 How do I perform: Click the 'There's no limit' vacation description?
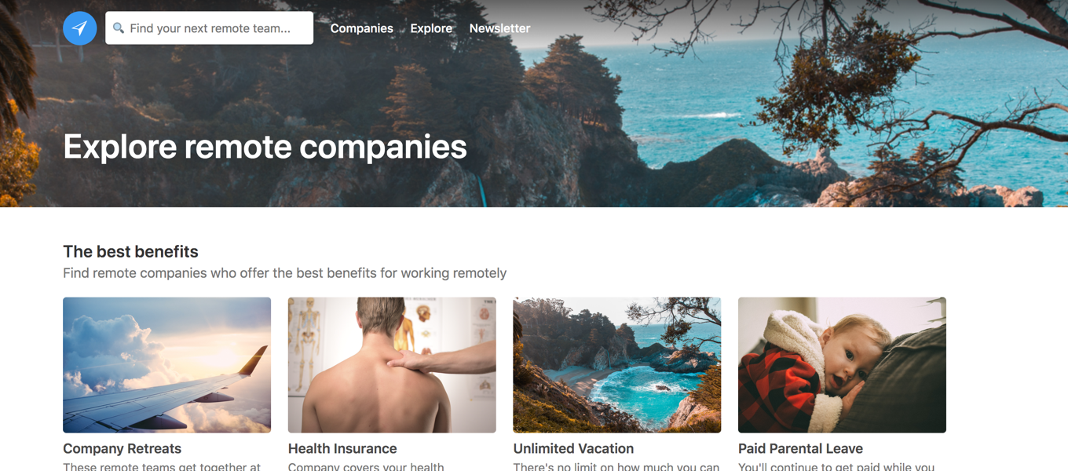point(616,466)
